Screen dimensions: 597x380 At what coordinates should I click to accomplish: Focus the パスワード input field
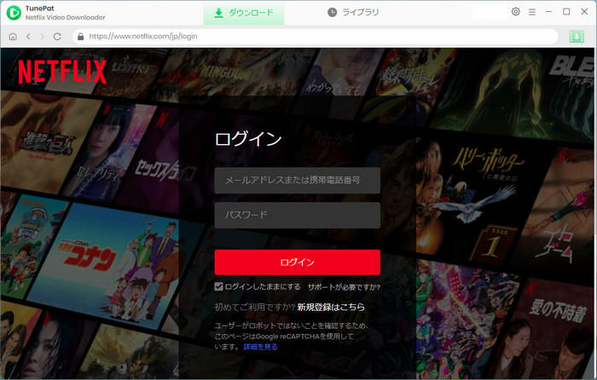(297, 215)
